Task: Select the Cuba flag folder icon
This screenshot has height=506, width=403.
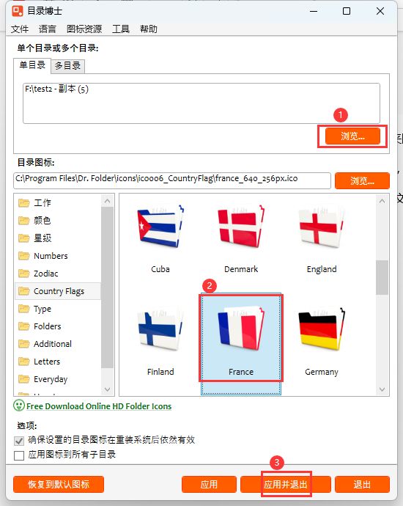Action: click(160, 227)
